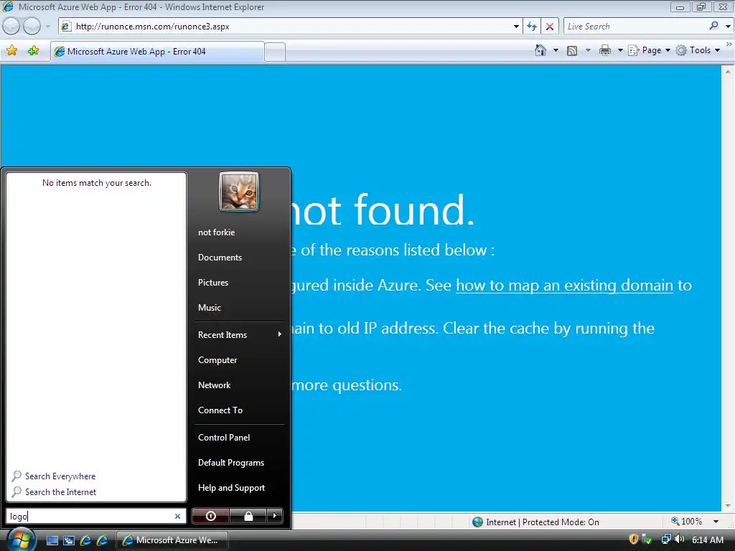Click the cat user account picture
The width and height of the screenshot is (735, 551).
pyautogui.click(x=238, y=192)
